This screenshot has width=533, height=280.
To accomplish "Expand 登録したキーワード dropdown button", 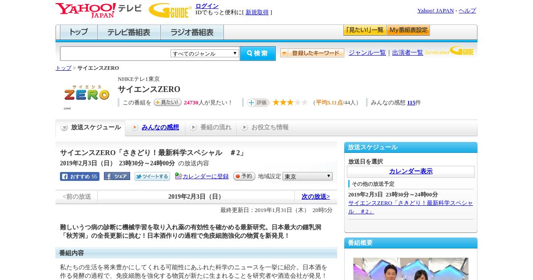I will coord(312,53).
